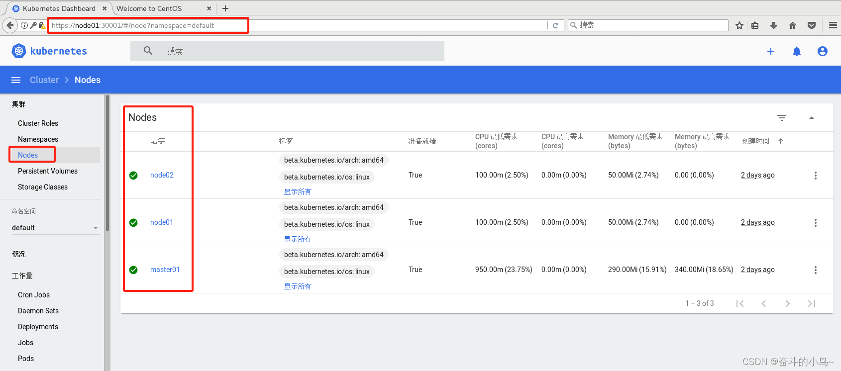This screenshot has height=371, width=841.
Task: Bookmark this page with star icon
Action: [x=739, y=25]
